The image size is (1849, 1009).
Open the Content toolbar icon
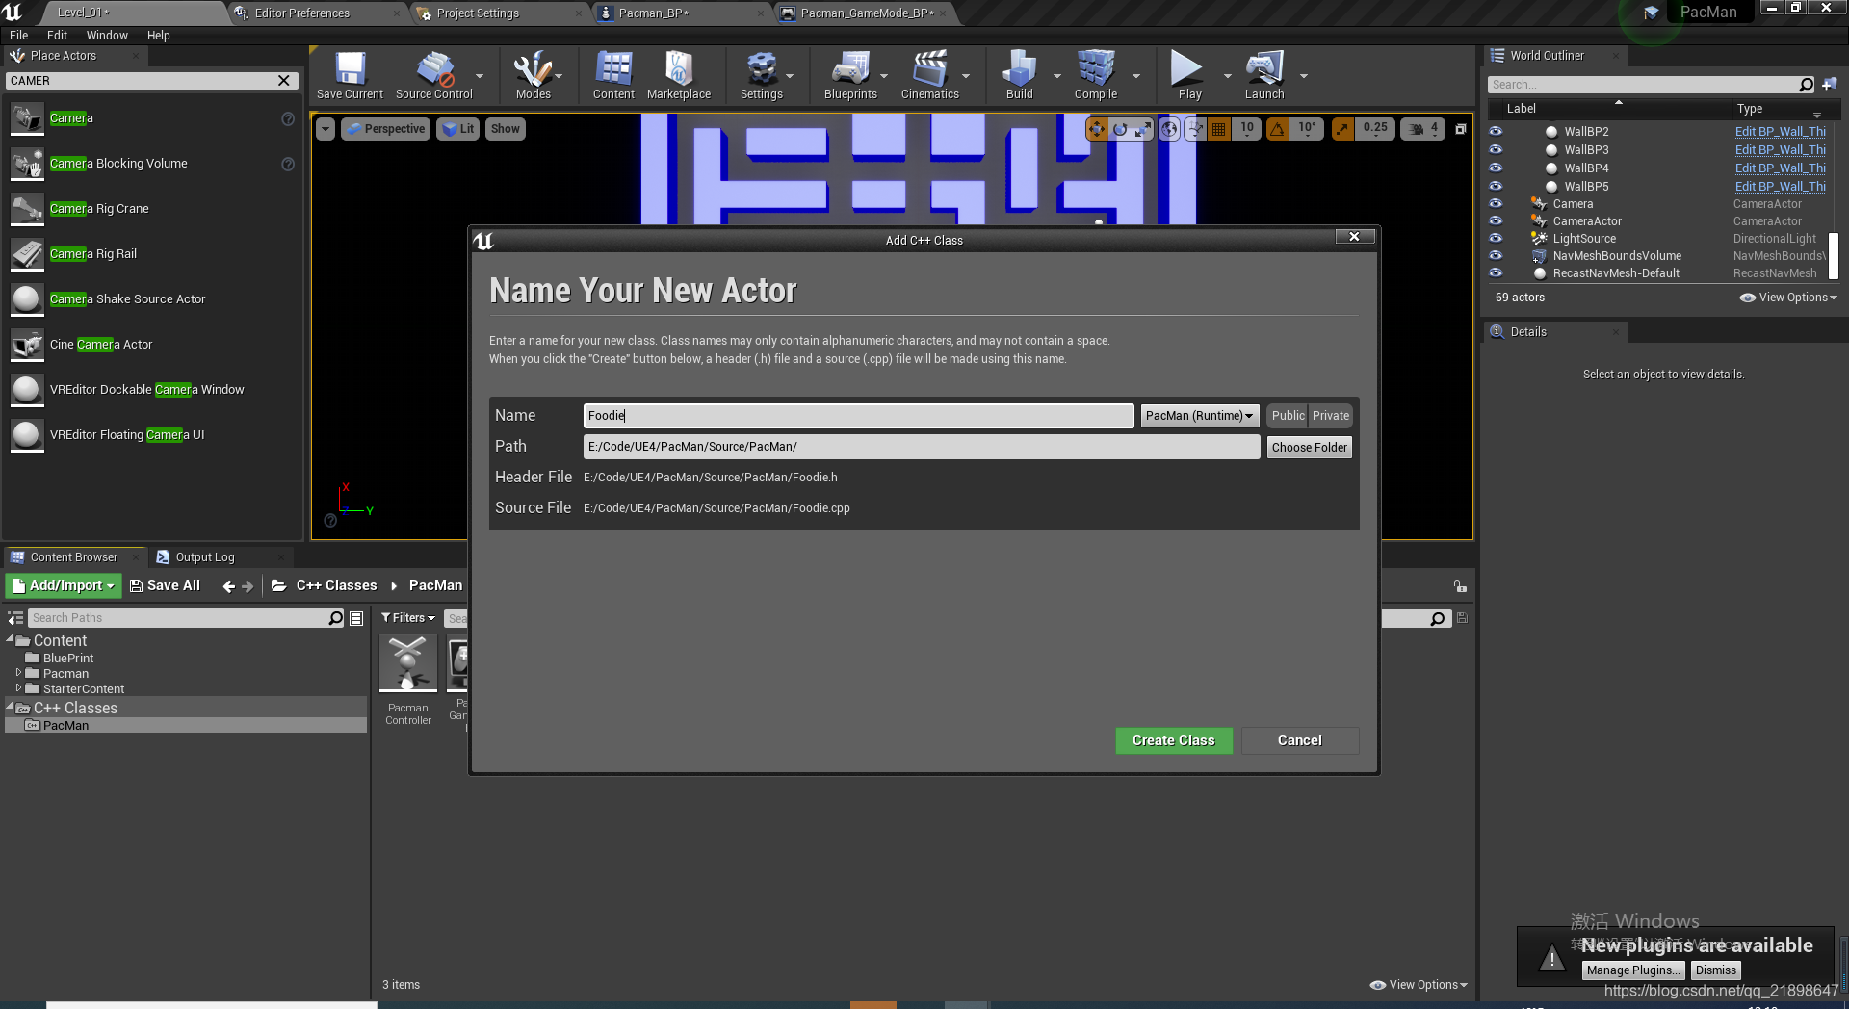coord(613,75)
